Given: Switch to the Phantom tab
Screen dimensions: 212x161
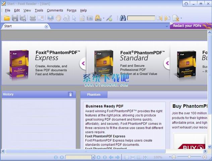Looking at the screenshot, I should pos(94,95).
